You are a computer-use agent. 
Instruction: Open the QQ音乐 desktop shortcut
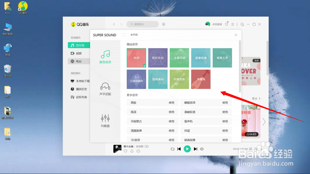click(23, 8)
